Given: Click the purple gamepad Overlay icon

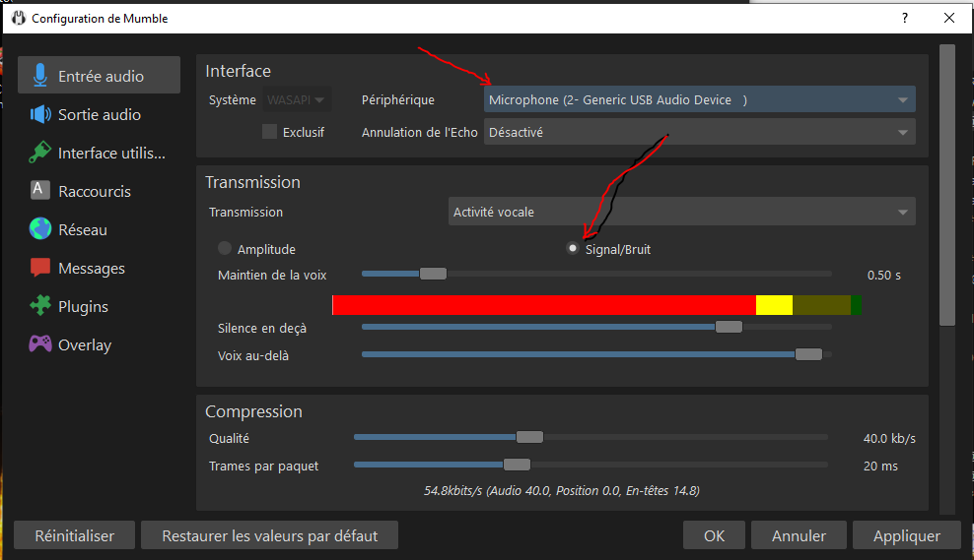Looking at the screenshot, I should click(40, 343).
